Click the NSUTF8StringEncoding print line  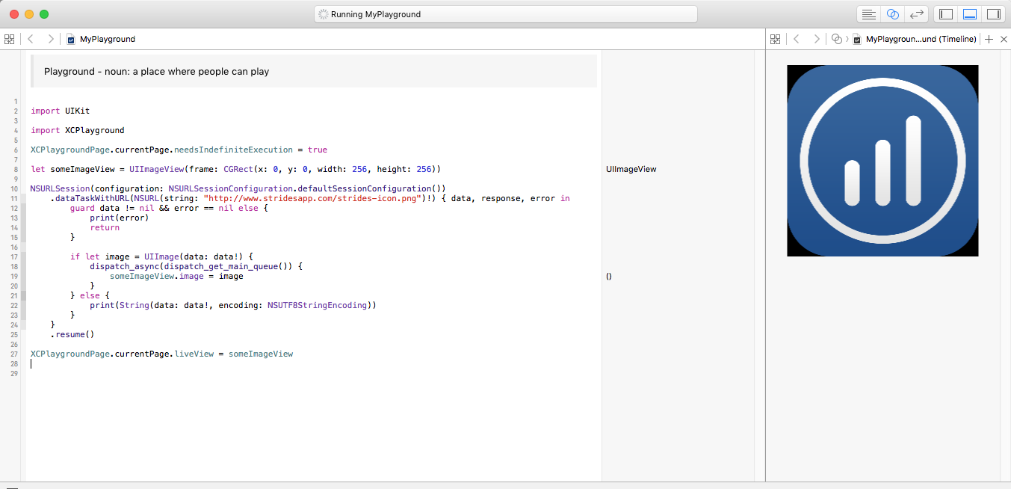[233, 305]
